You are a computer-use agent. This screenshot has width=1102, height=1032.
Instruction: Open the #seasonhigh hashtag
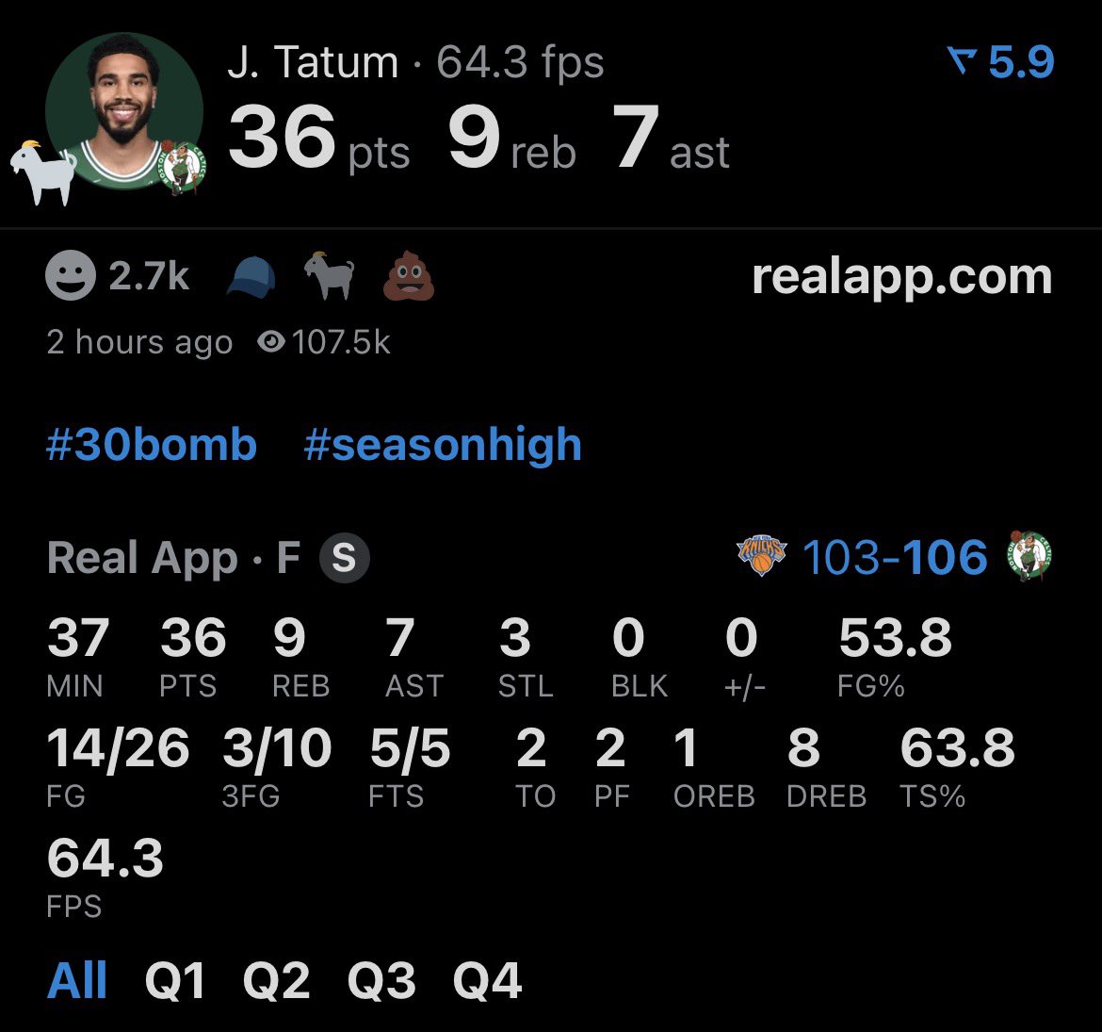443,446
